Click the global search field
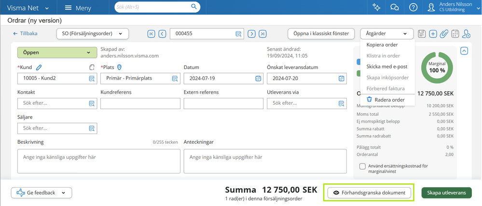Screen dimensions: 482x206 157,6
